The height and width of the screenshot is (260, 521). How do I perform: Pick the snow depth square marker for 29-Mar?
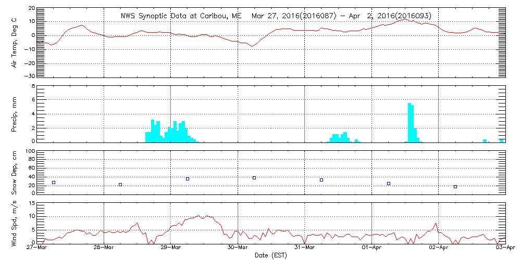click(188, 179)
